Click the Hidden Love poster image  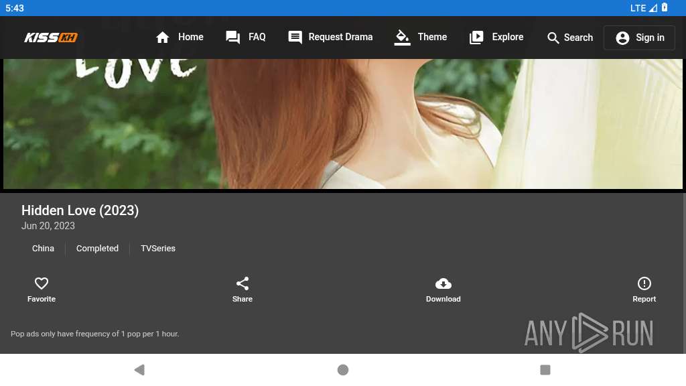[342, 124]
